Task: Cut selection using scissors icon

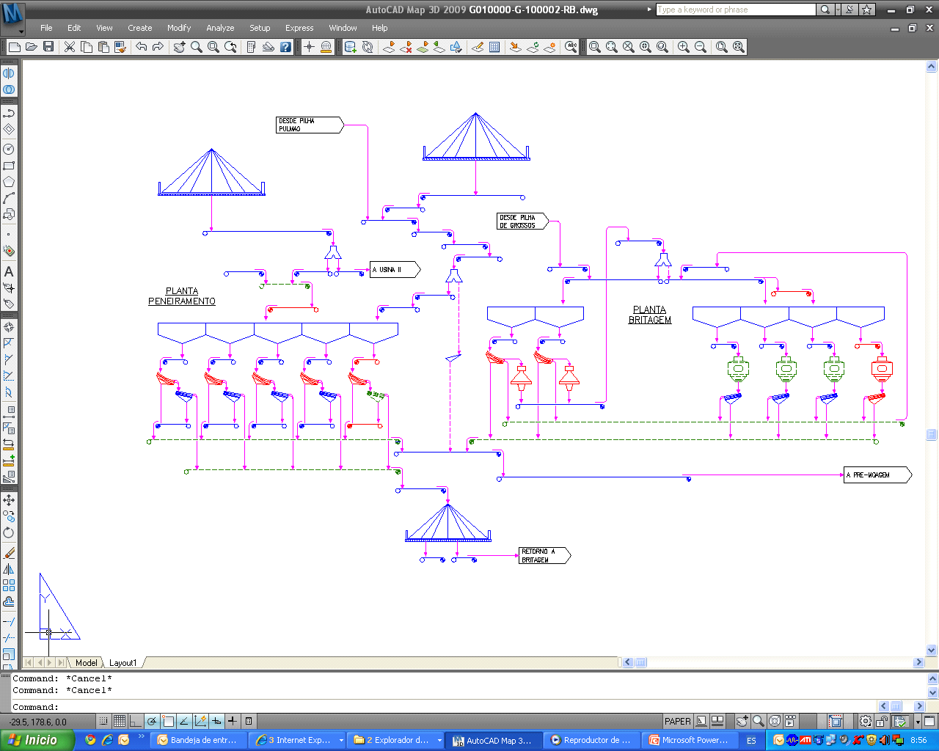Action: point(70,47)
